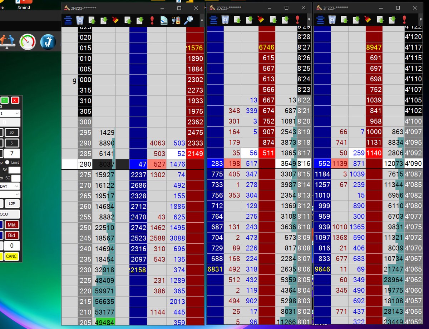Click the red exclamation icon in ZBZ23 toolbar

point(297,20)
